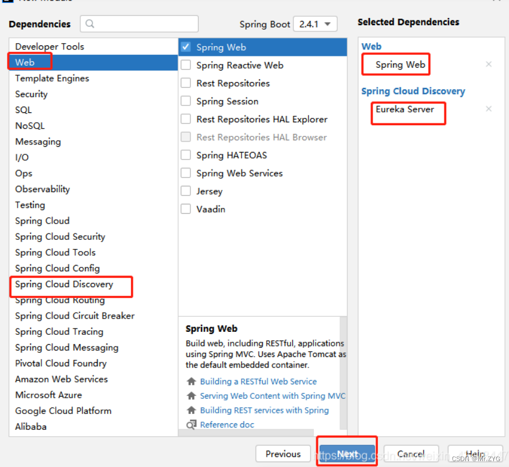Select Developer Tools category
The height and width of the screenshot is (467, 509).
[x=94, y=47]
